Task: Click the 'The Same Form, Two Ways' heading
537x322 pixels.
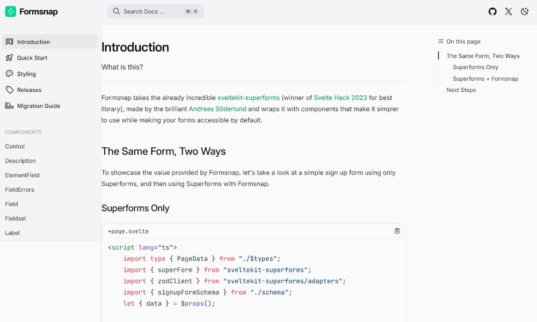Action: click(x=163, y=151)
